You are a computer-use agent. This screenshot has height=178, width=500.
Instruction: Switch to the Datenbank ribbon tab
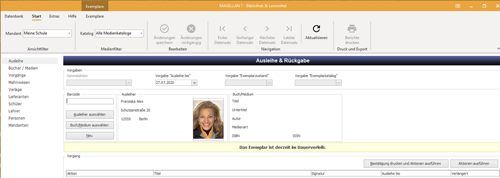click(14, 16)
